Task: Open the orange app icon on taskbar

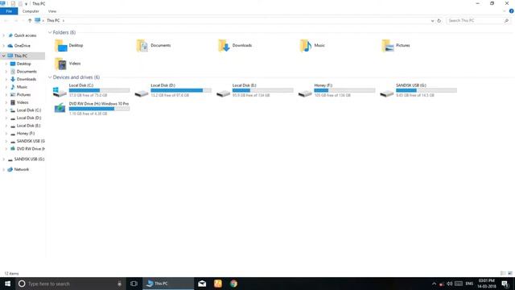Action: [218, 284]
